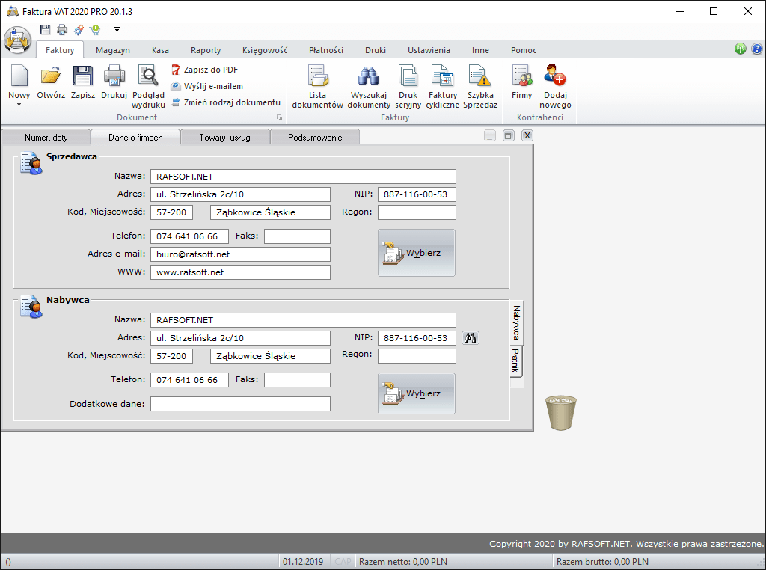Open the Raporty ribbon tab

pyautogui.click(x=206, y=50)
